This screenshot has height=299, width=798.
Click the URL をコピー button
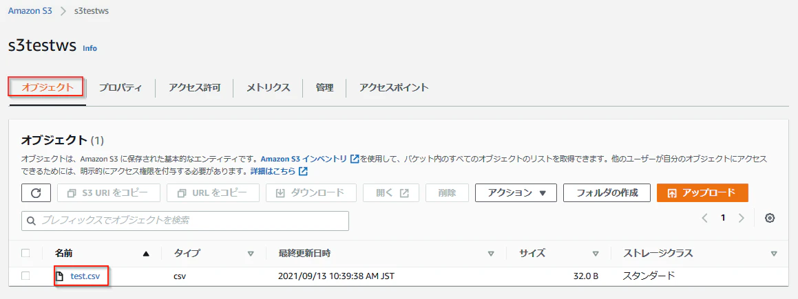(x=213, y=193)
